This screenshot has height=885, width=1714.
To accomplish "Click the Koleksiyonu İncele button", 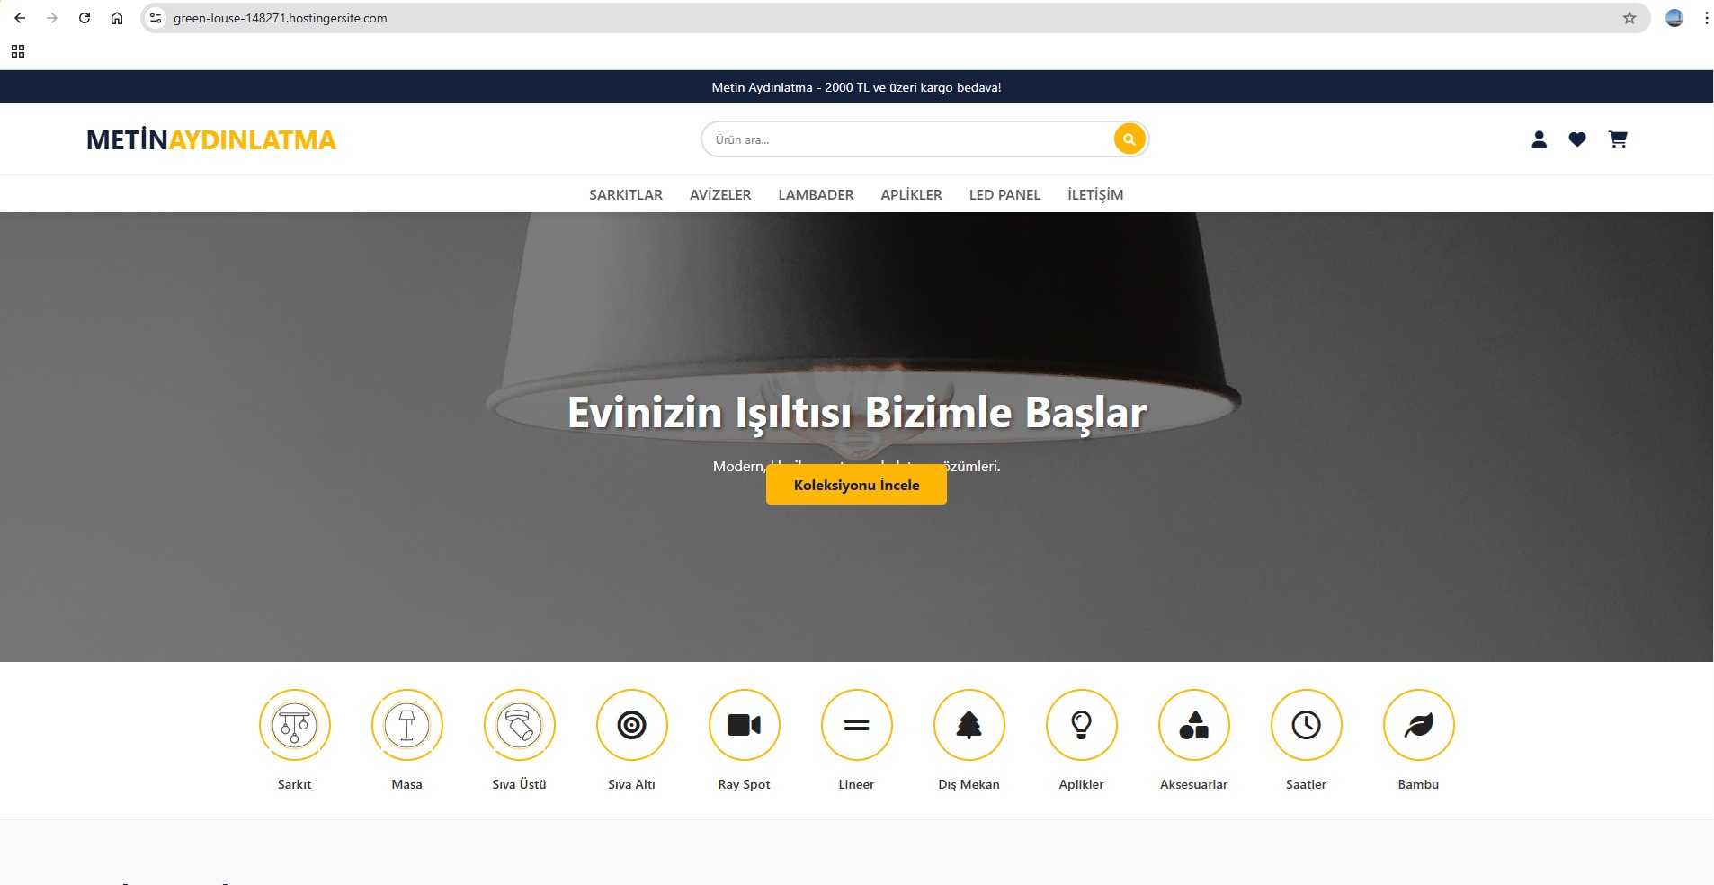I will coord(855,484).
